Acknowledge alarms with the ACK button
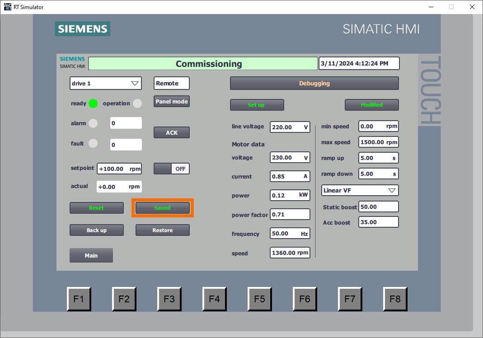 click(171, 132)
